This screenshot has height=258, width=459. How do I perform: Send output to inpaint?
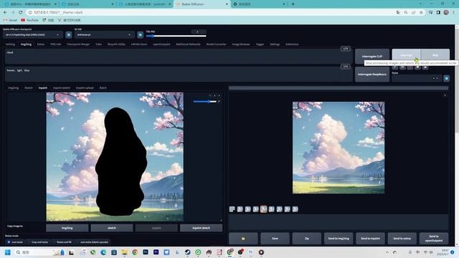tap(370, 239)
